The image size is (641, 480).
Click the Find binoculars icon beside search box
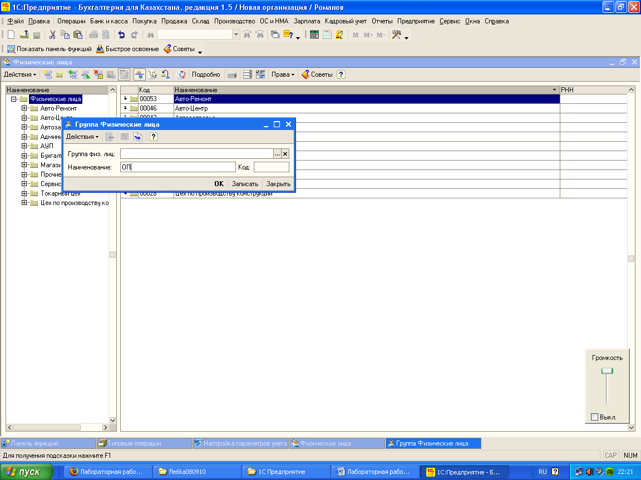tap(150, 35)
